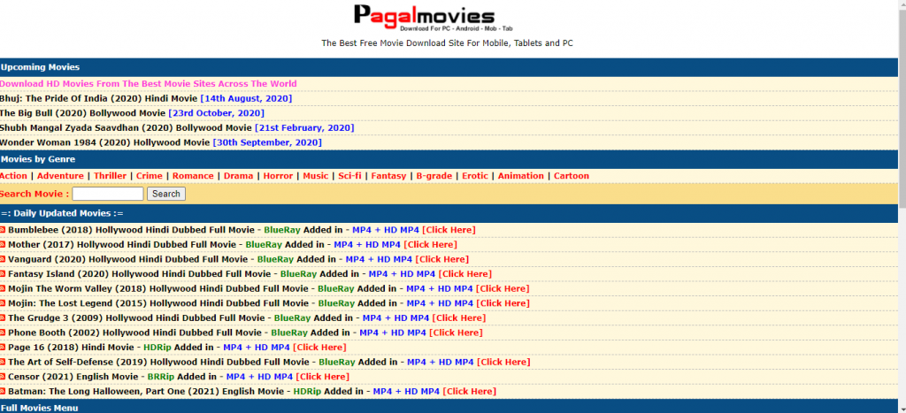
Task: Focus the Search Movie text field
Action: (x=108, y=194)
